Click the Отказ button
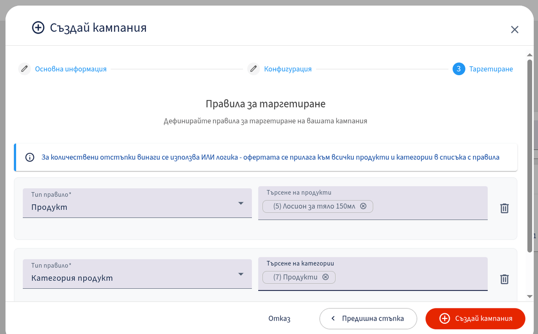This screenshot has width=538, height=334. [279, 319]
